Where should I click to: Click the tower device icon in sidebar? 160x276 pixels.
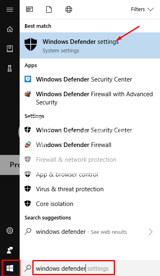pyautogui.click(x=10, y=68)
